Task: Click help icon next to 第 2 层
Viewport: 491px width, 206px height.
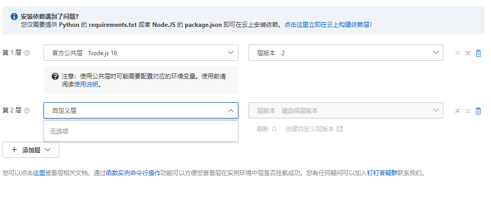Action: 27,111
